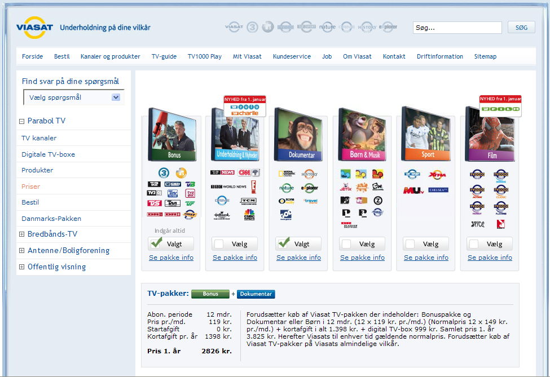Open Priser in the sidebar
This screenshot has height=377, width=550.
pos(30,187)
